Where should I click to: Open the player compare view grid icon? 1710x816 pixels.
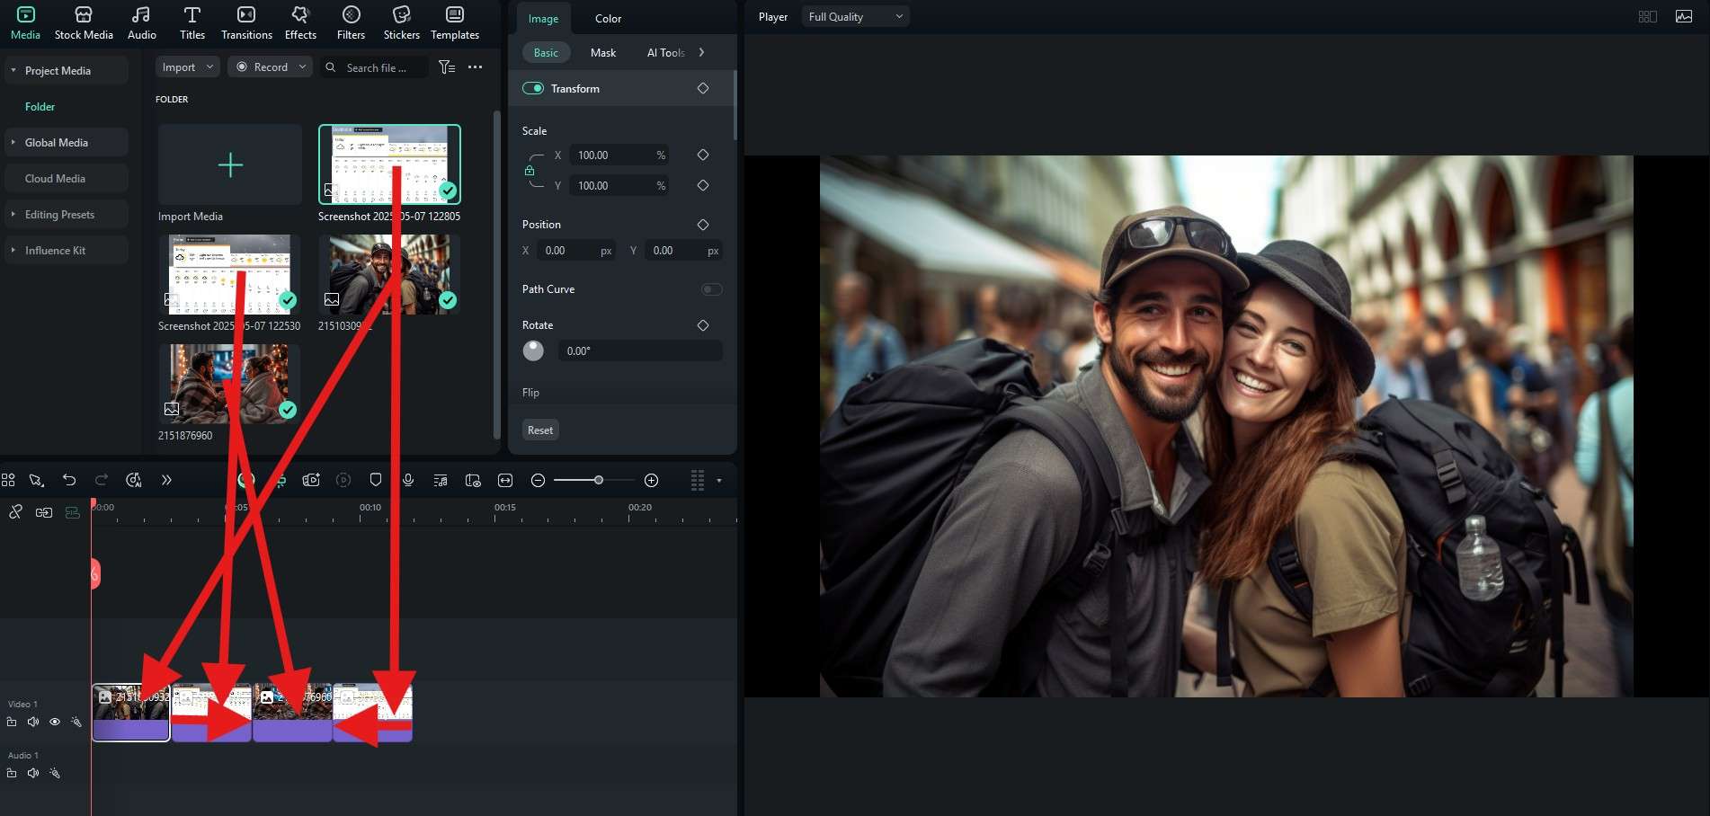tap(1648, 16)
